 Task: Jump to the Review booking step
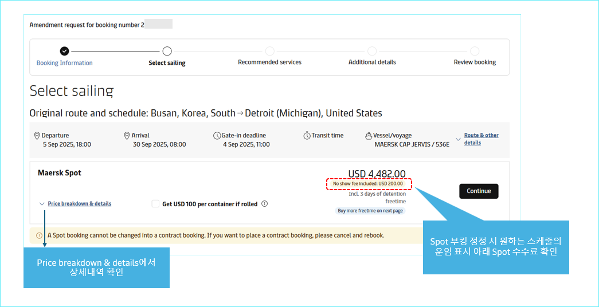point(475,62)
